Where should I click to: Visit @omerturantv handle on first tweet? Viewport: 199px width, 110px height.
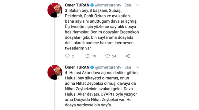pos(108,5)
